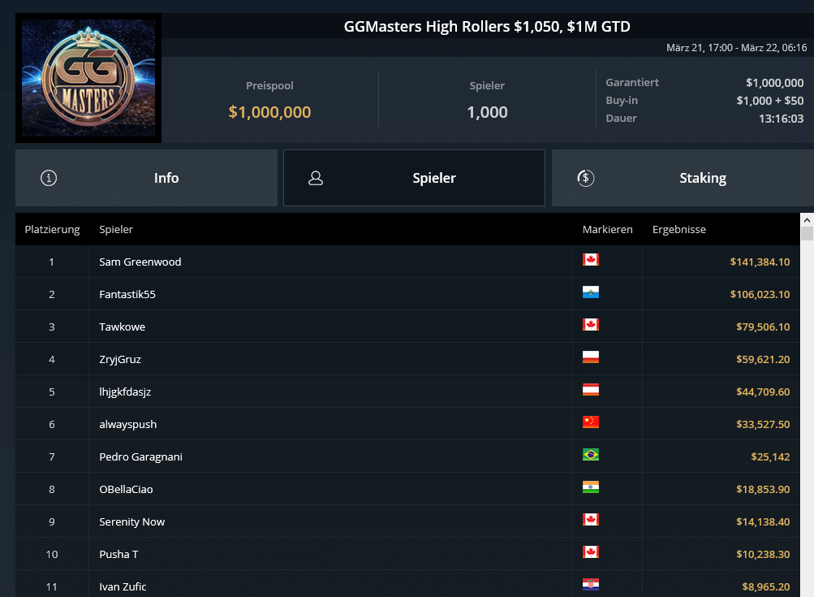
Task: Click the Staking dollar icon
Action: 586,178
